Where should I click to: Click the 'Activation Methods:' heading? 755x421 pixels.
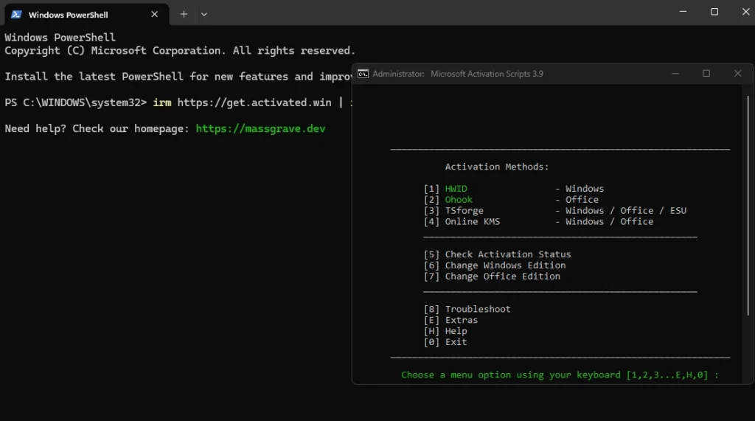click(497, 167)
